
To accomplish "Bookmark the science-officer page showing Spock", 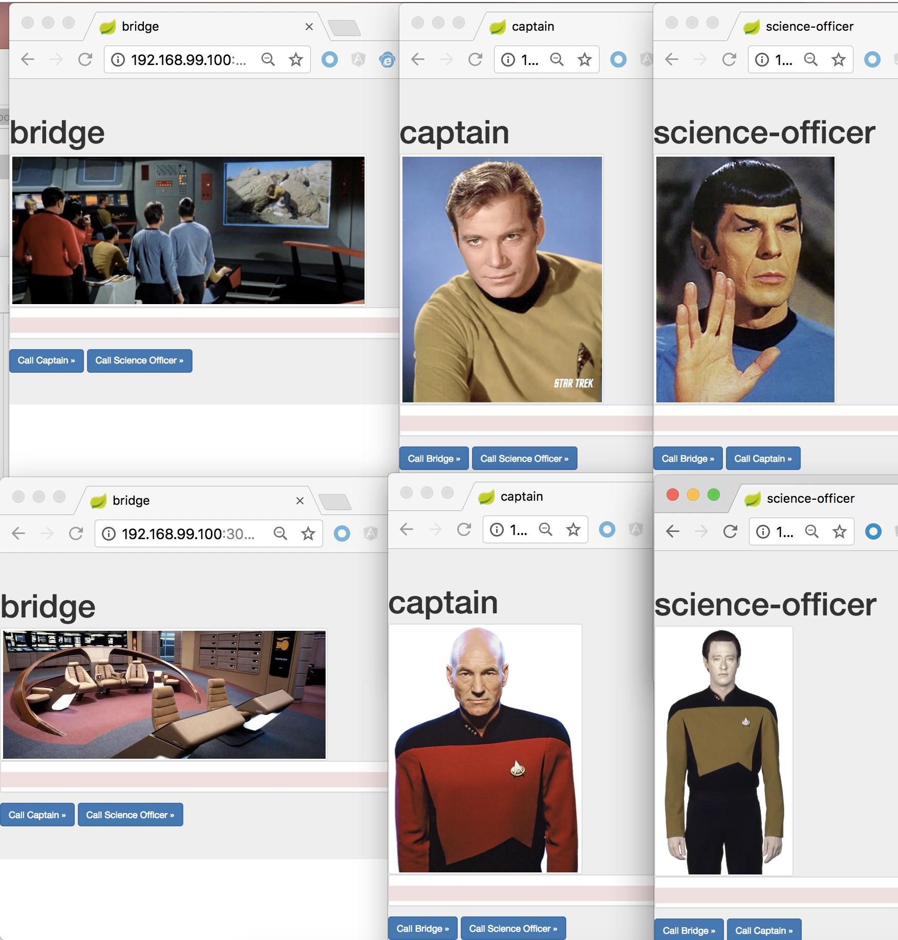I will click(839, 60).
